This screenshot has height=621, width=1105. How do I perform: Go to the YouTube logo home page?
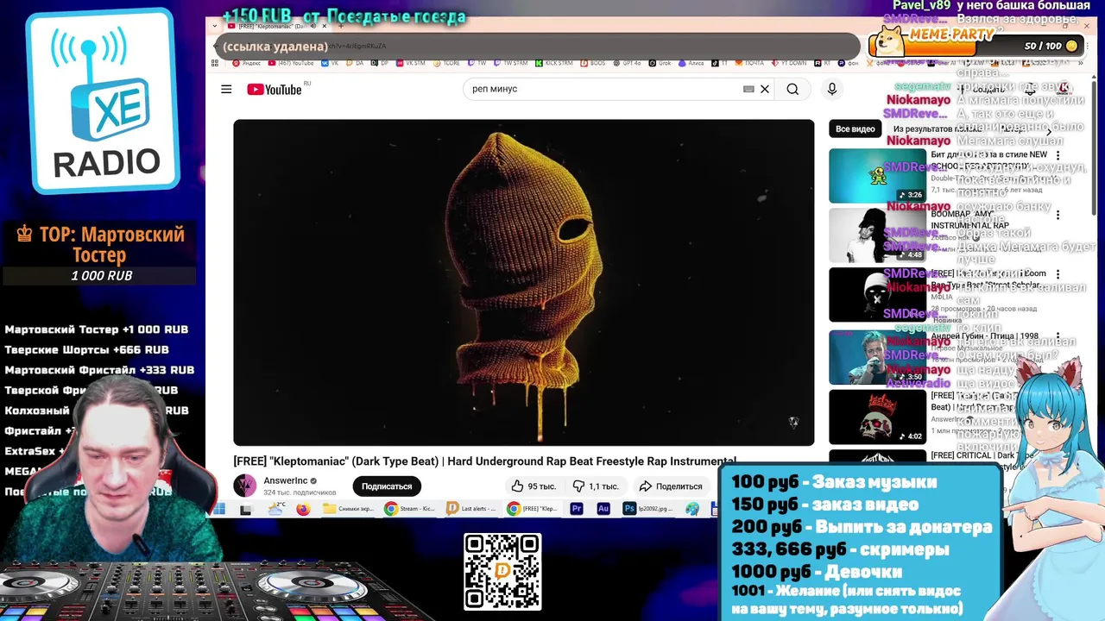pyautogui.click(x=275, y=90)
